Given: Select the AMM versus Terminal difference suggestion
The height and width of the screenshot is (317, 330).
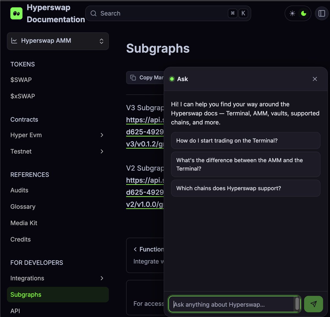Looking at the screenshot, I should (246, 164).
